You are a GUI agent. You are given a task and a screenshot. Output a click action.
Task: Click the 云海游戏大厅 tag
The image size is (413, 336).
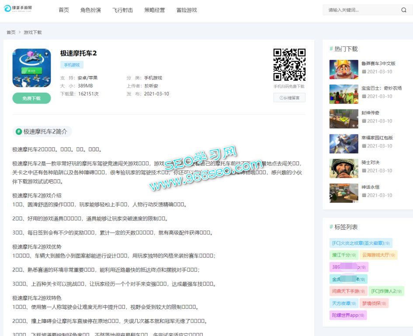(x=378, y=255)
